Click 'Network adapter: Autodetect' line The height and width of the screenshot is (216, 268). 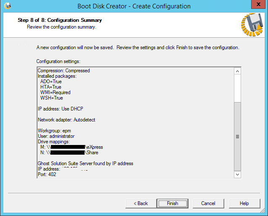[66, 120]
